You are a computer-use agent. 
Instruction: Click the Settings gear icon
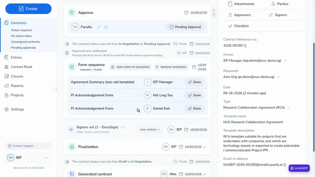point(6,109)
